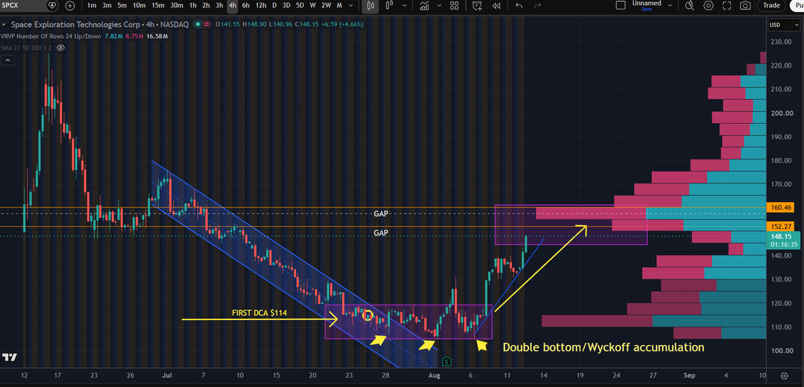Show the hidden SMA indicator via eye icon
The height and width of the screenshot is (387, 804).
coord(60,48)
